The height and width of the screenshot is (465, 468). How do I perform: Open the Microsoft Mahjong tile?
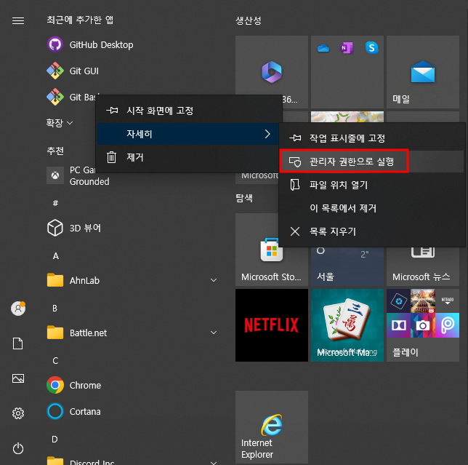[347, 325]
